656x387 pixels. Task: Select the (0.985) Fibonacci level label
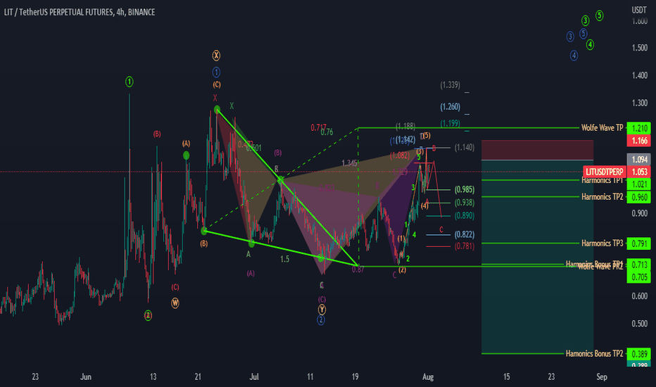[465, 189]
